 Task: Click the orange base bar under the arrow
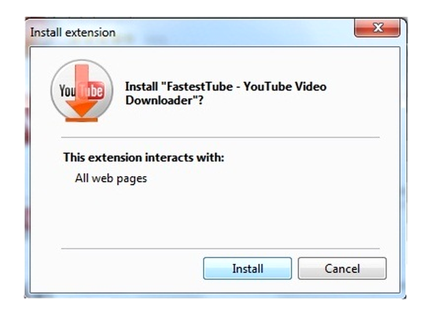point(82,119)
